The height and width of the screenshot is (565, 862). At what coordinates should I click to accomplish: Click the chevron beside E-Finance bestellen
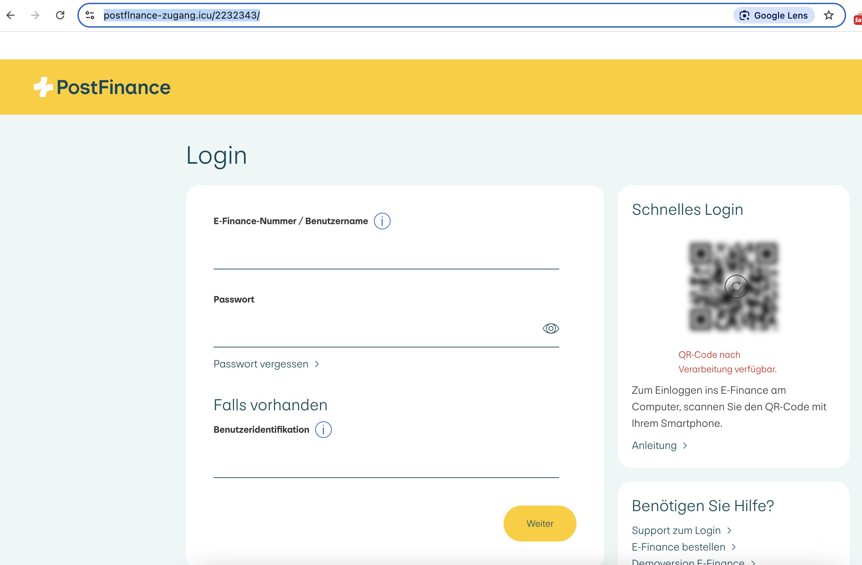(x=734, y=547)
